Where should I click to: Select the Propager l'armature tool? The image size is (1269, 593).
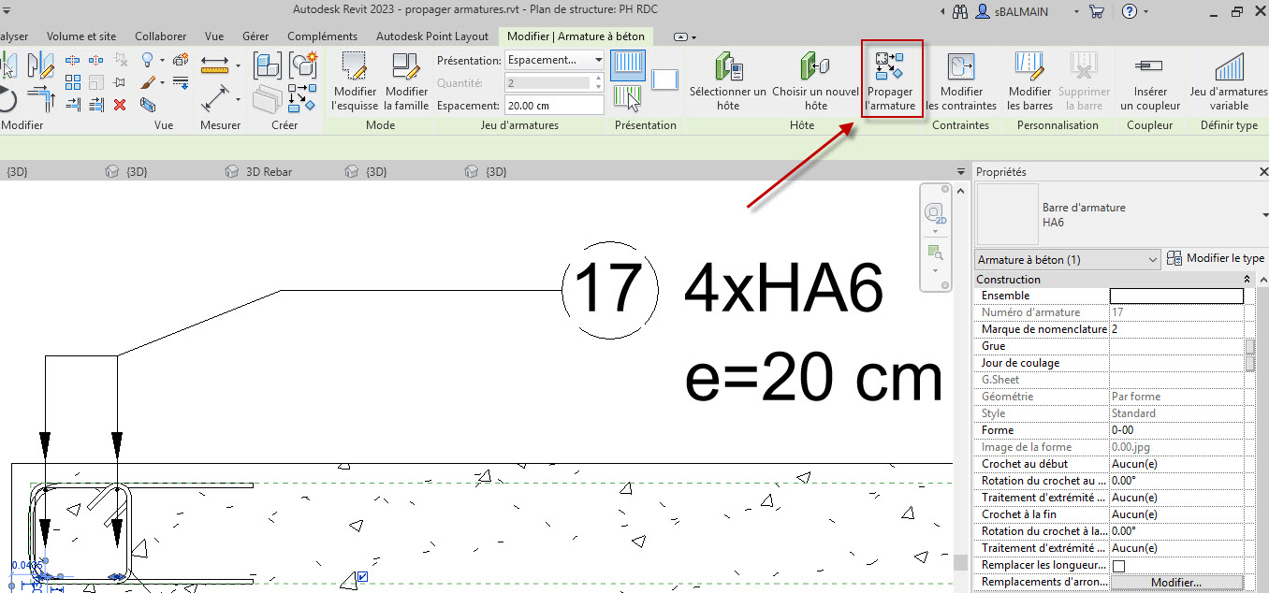(x=890, y=80)
